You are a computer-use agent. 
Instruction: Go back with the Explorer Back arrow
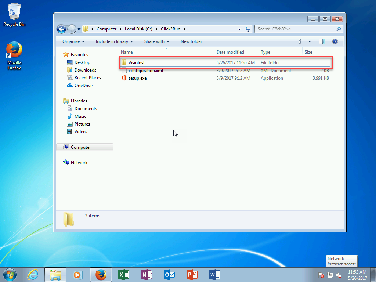coord(61,29)
